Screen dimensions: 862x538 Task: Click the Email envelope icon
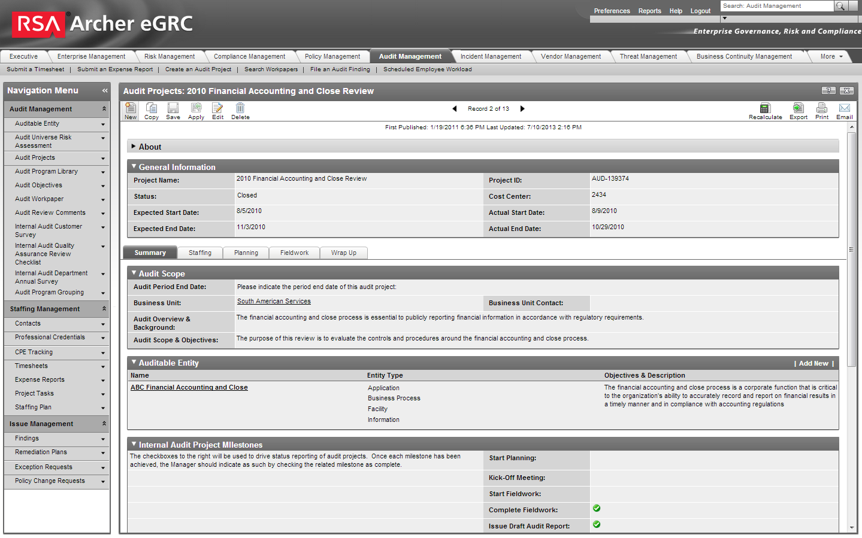click(845, 108)
